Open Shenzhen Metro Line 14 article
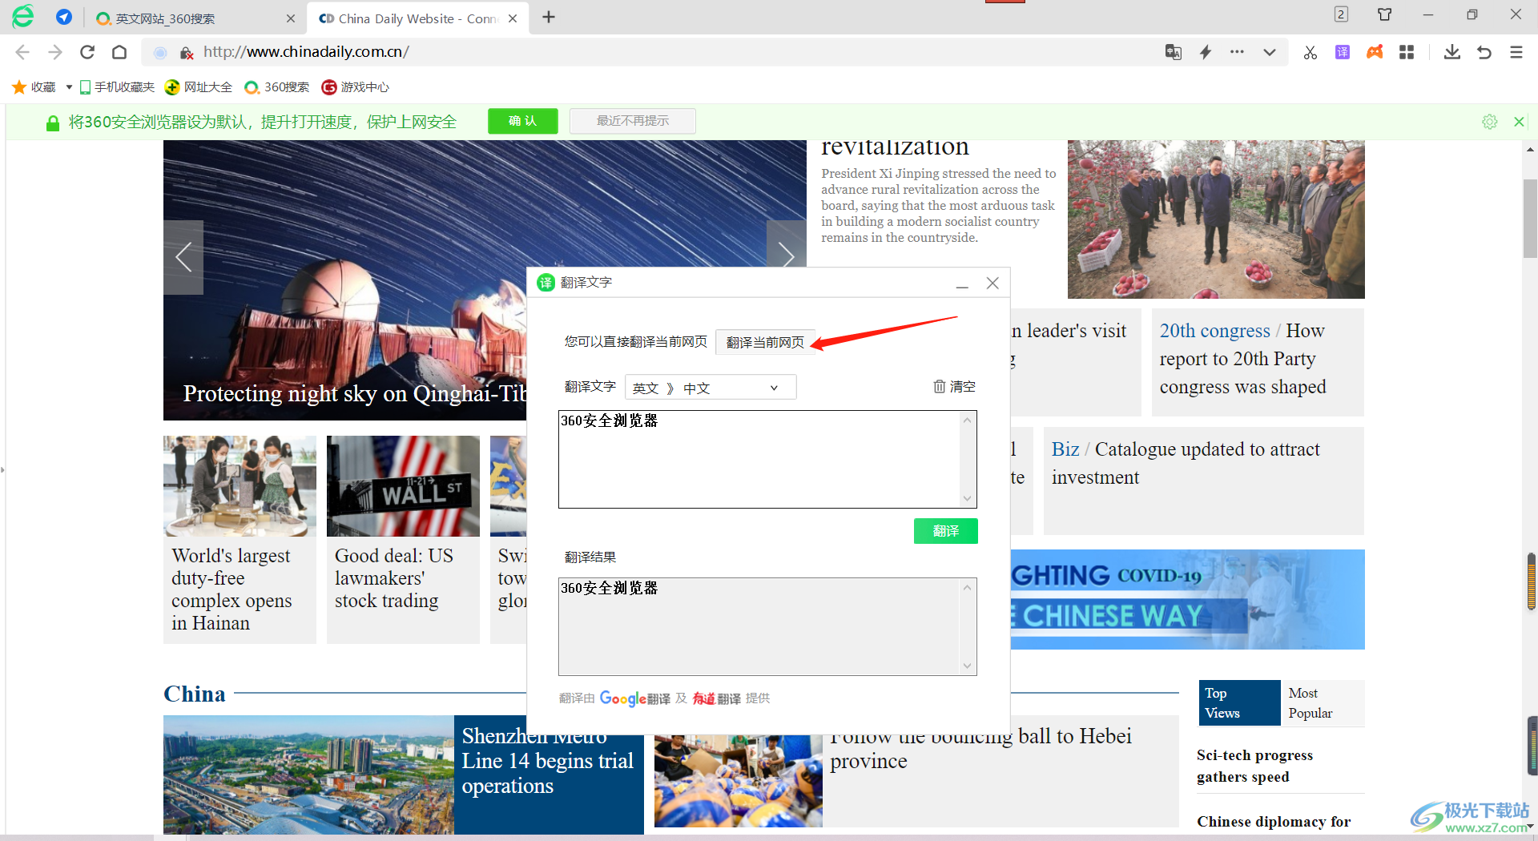 548,761
